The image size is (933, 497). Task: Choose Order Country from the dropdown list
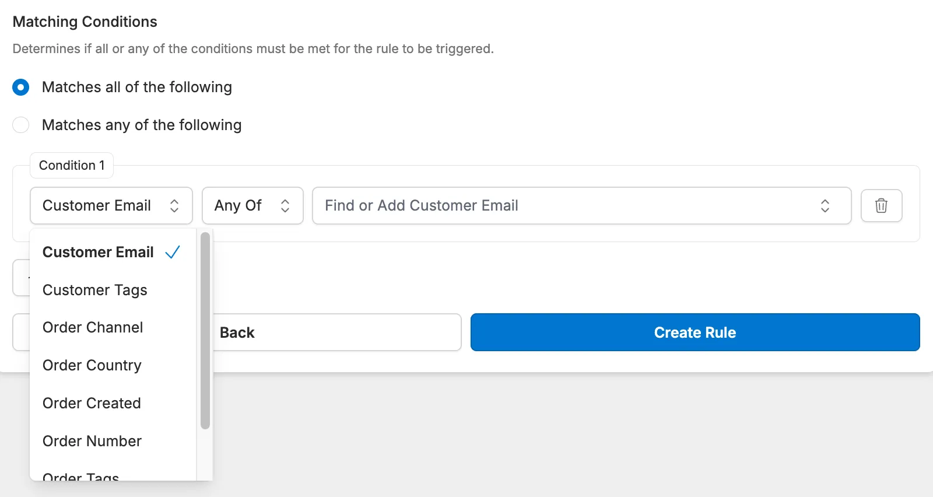[x=92, y=365]
